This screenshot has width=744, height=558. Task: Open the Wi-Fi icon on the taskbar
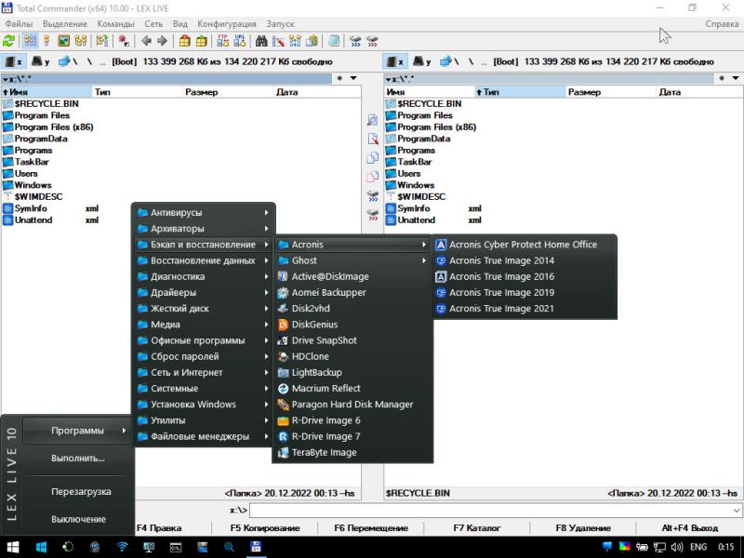tap(122, 547)
